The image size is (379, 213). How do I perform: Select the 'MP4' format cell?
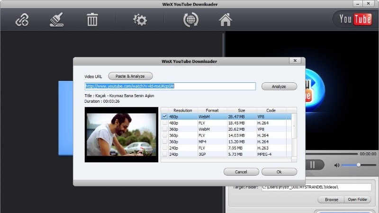(202, 142)
